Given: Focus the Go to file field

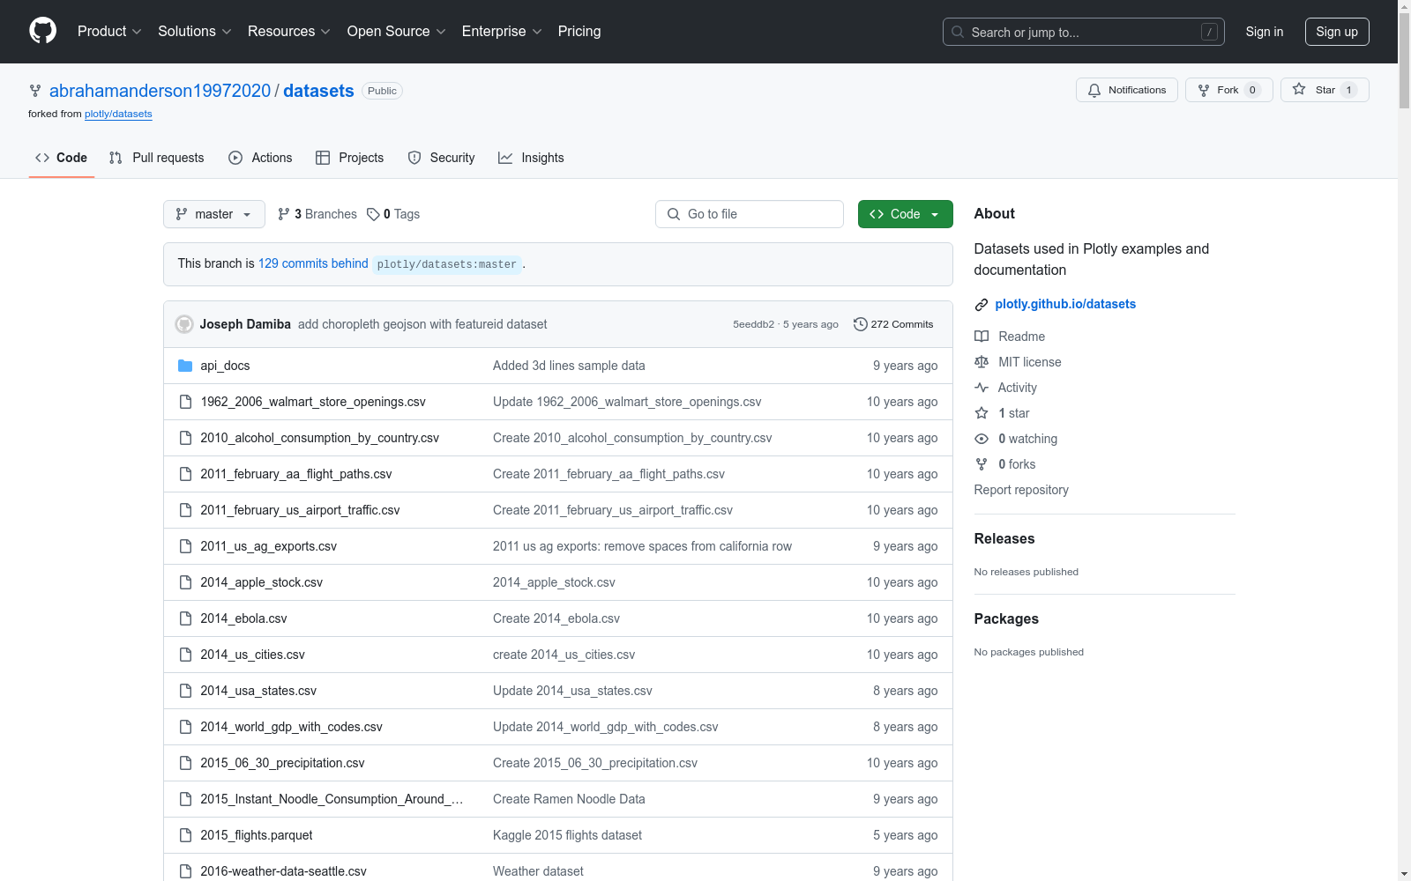Looking at the screenshot, I should (750, 214).
